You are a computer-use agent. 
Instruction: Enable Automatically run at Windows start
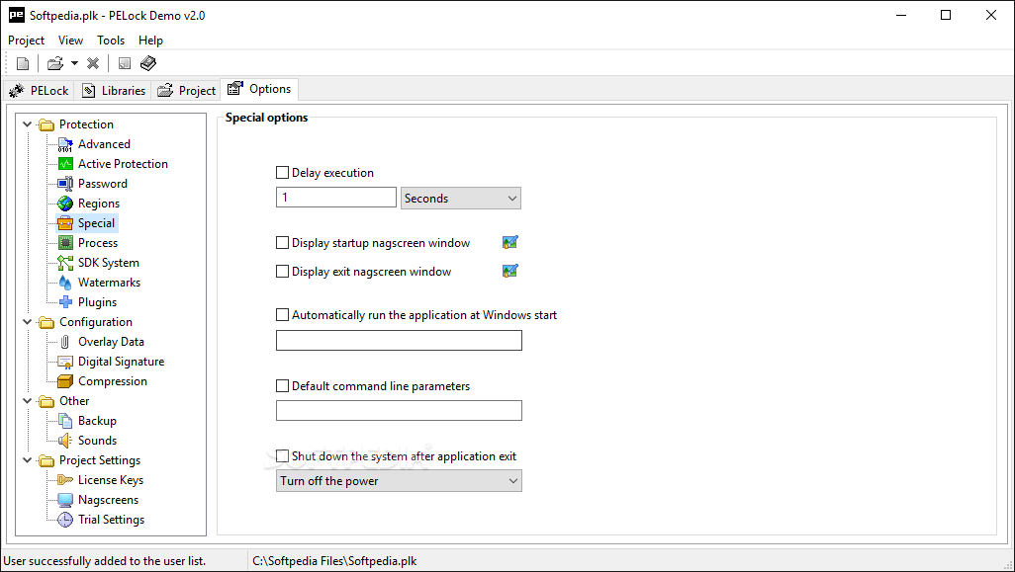[282, 315]
